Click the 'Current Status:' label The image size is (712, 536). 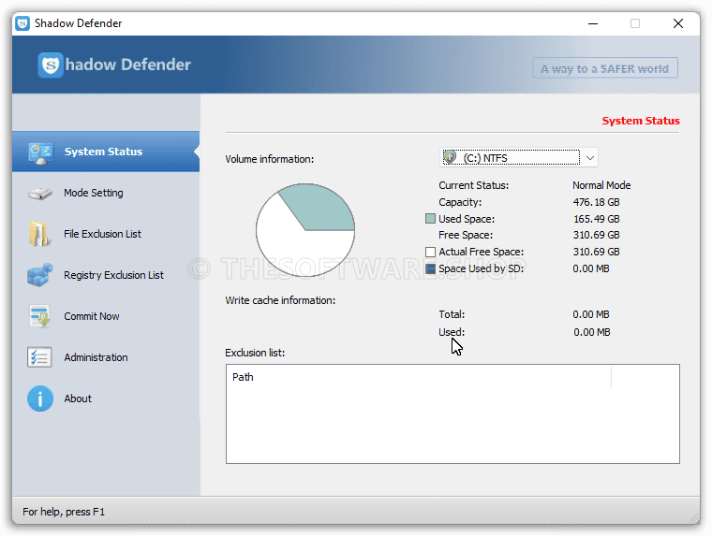tap(474, 185)
